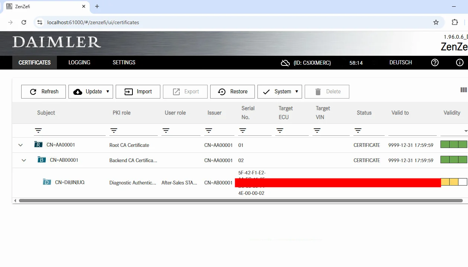
Task: Sort by the Status column header
Action: [x=364, y=113]
